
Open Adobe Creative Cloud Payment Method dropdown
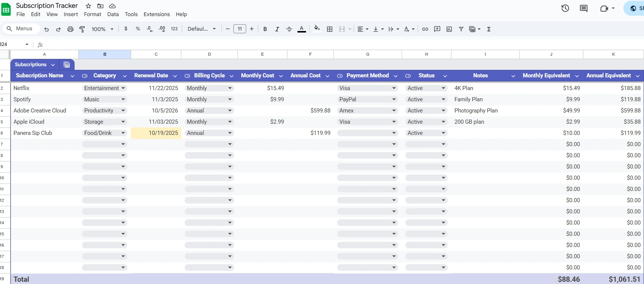(394, 111)
